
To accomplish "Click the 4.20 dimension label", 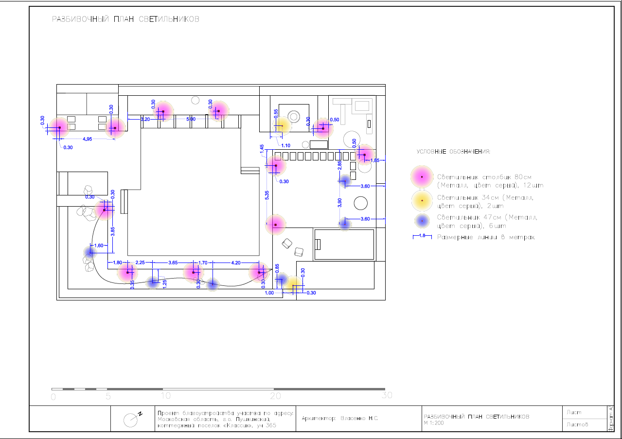I will tap(235, 263).
